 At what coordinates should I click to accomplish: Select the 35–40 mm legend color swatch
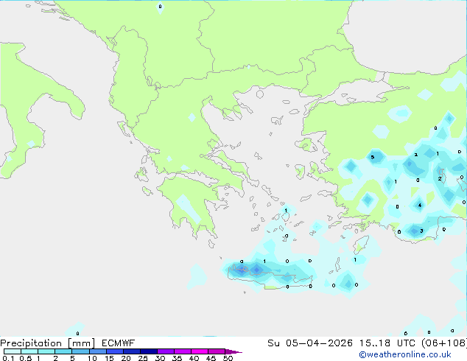pos(183,351)
